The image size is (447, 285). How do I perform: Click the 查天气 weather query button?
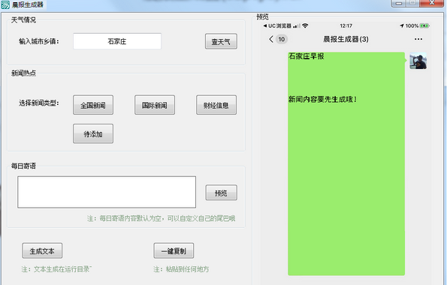(x=221, y=41)
